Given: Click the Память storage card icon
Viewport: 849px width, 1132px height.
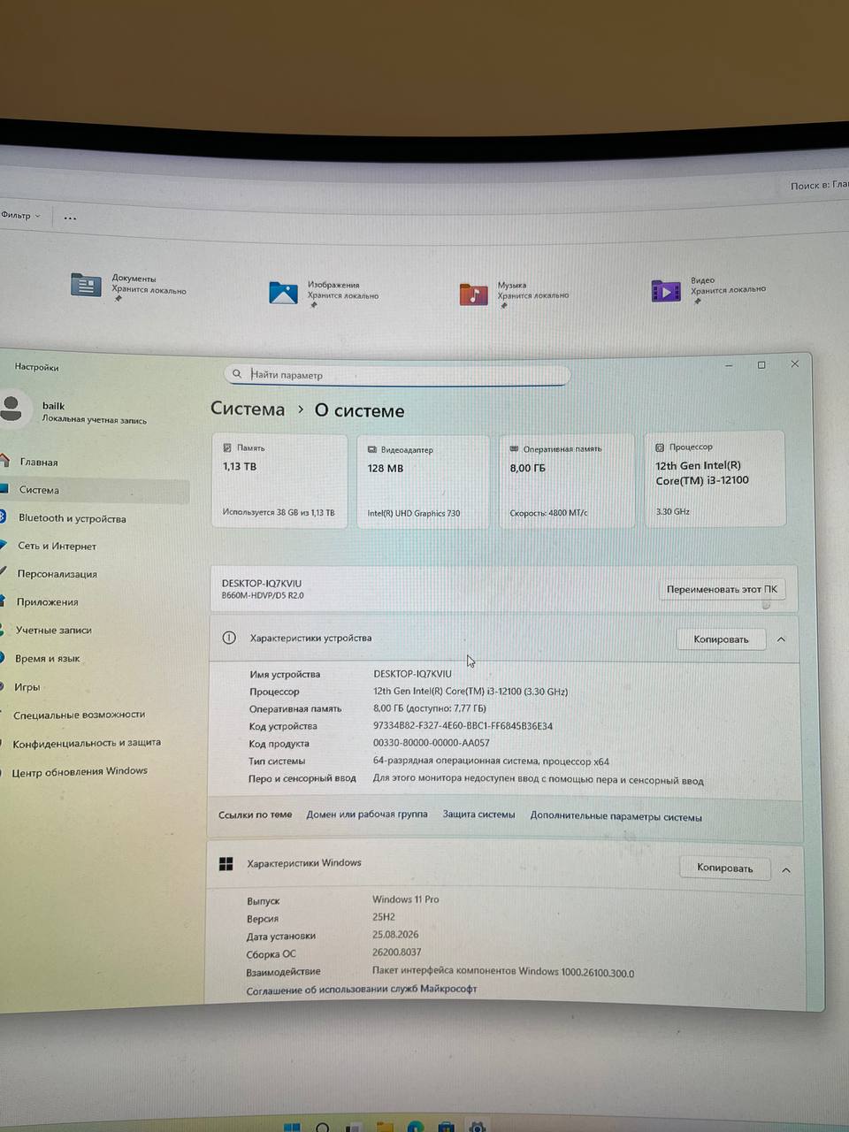Looking at the screenshot, I should pos(227,448).
